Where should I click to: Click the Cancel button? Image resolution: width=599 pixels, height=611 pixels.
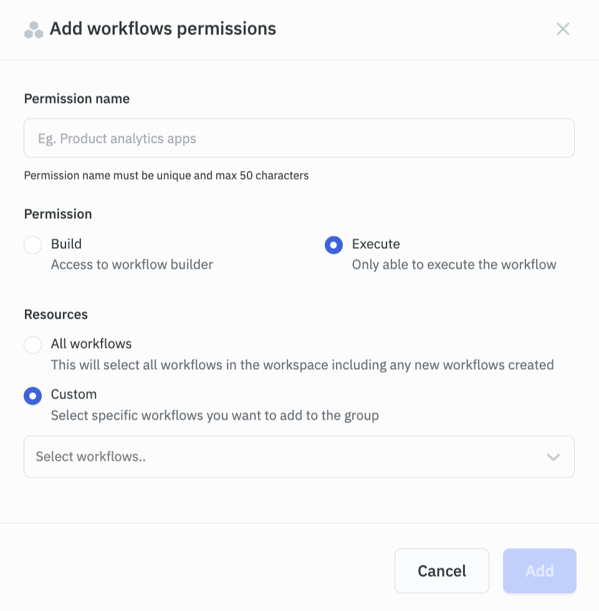click(441, 570)
